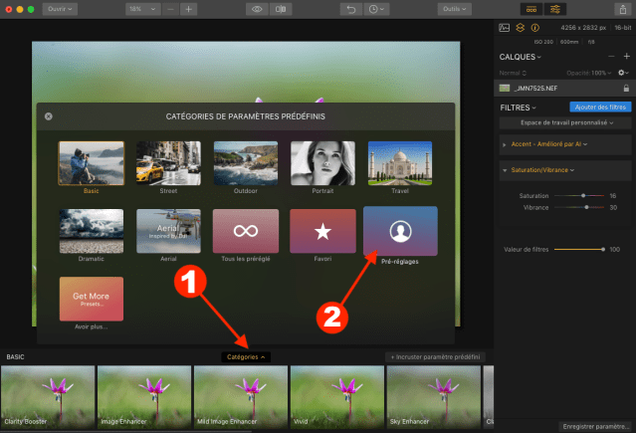Add a new layer with plus icon
636x433 pixels.
click(626, 57)
